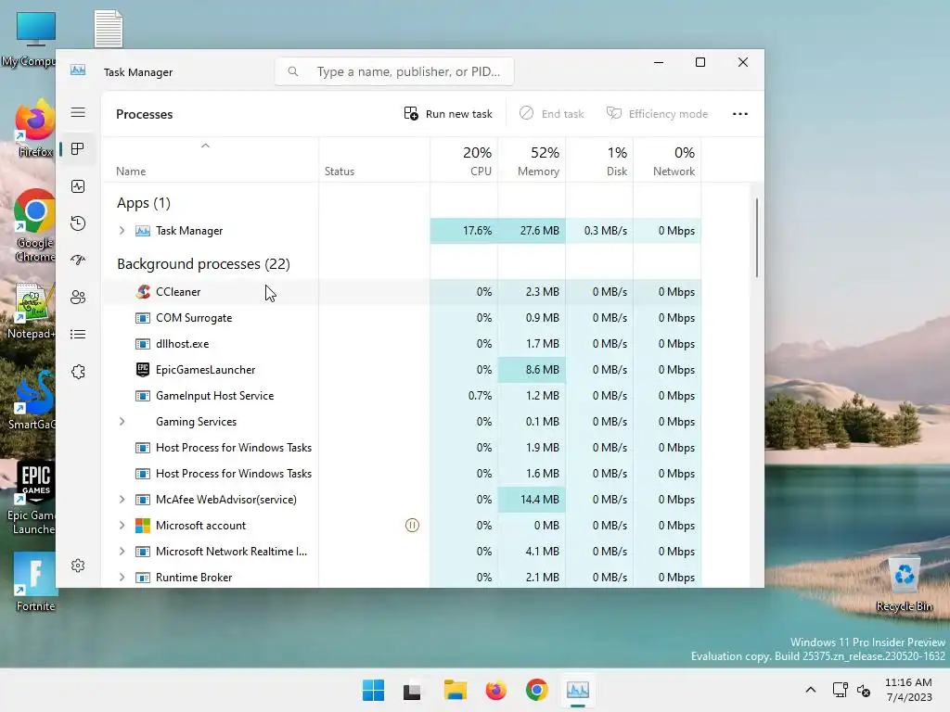Click the End task button
Screen dimensions: 950x712
(x=551, y=114)
